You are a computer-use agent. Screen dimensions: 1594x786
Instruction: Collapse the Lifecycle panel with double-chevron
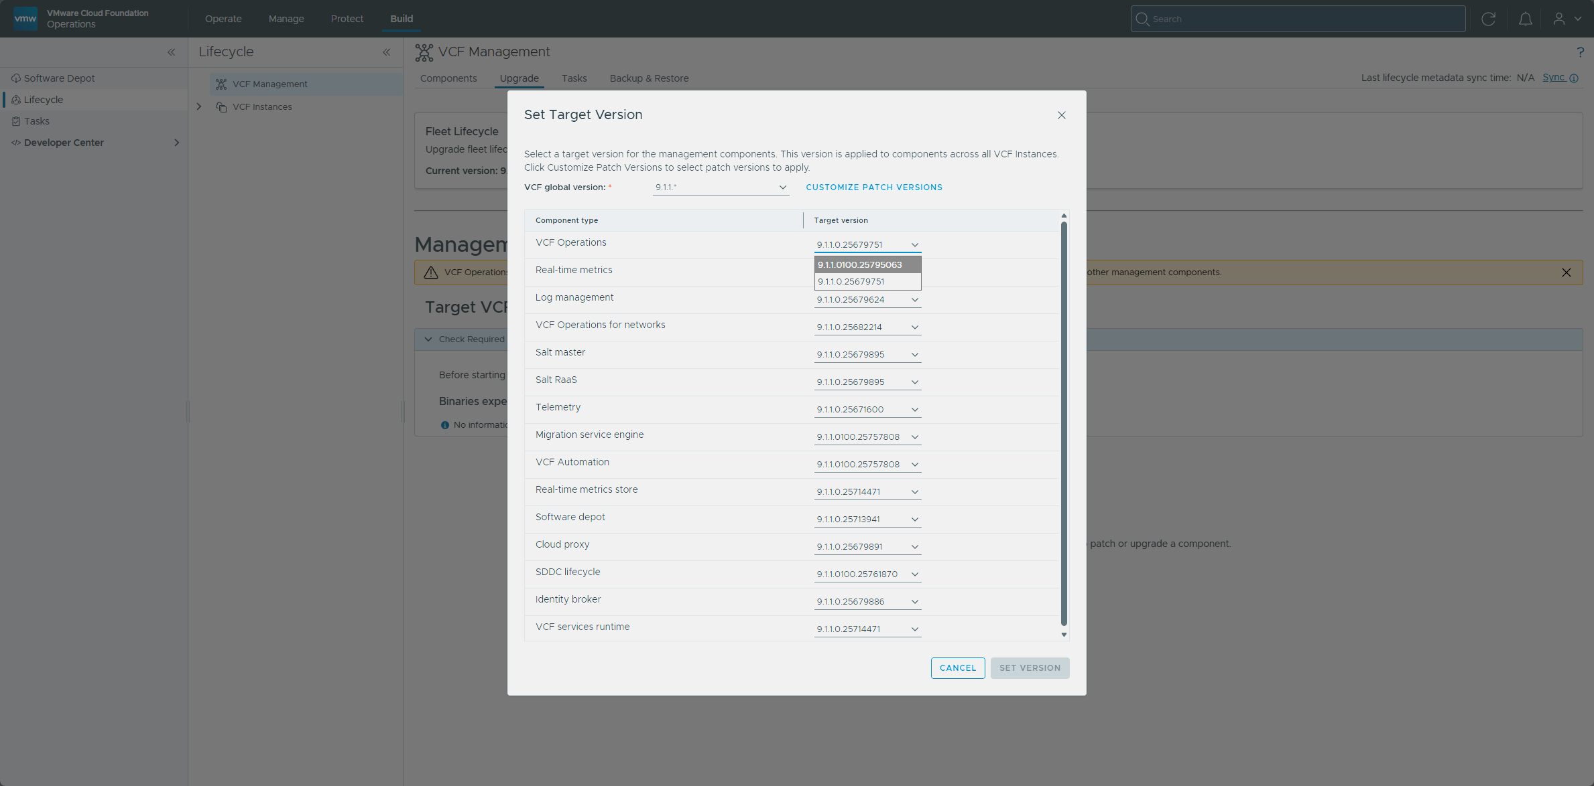387,52
